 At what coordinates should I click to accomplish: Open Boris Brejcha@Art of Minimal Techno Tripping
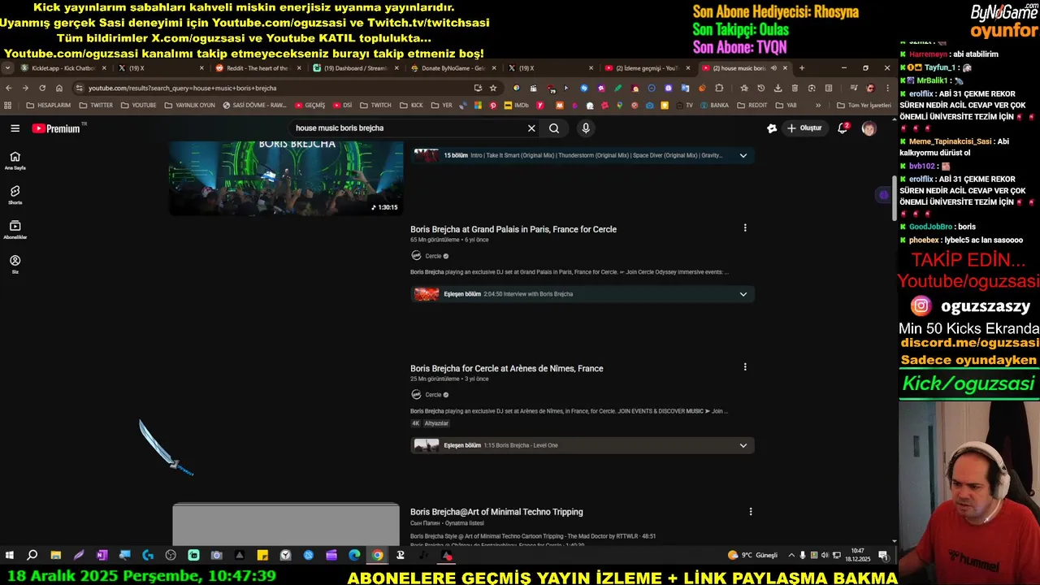click(x=496, y=512)
